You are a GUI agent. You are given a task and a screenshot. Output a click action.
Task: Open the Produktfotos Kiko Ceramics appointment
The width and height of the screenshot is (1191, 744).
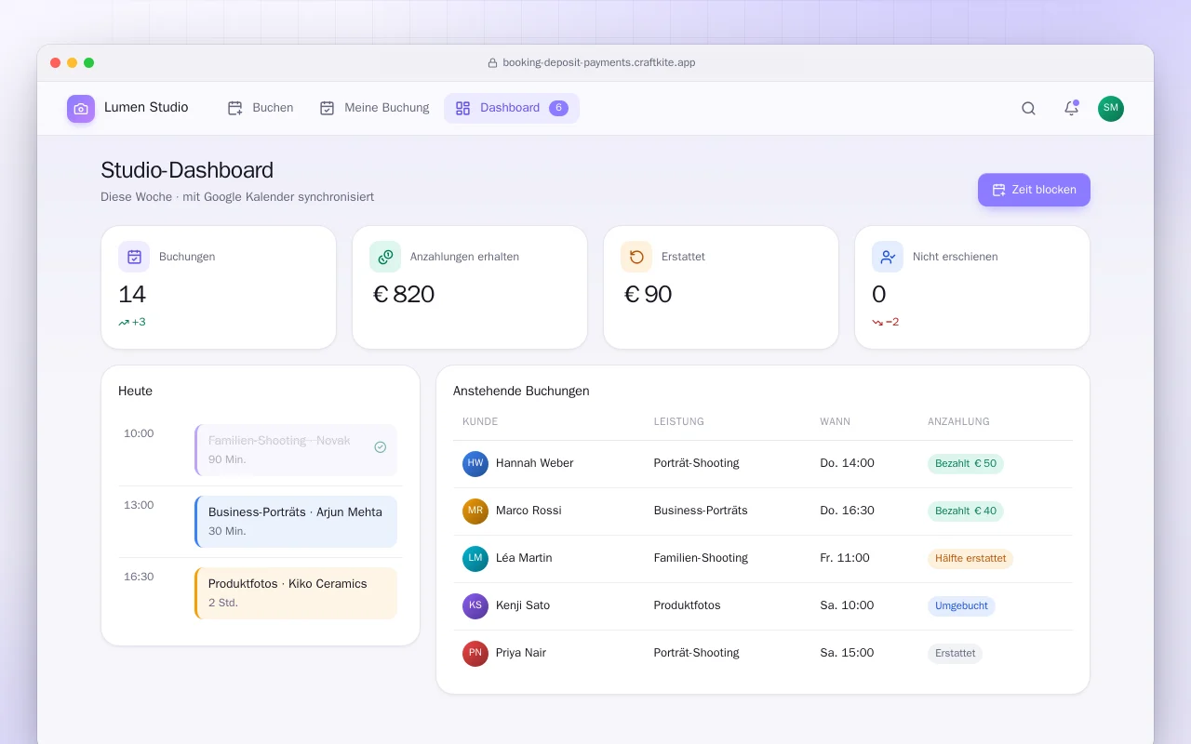(x=296, y=593)
